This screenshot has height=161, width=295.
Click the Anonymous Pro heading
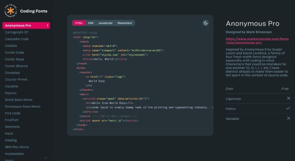click(252, 23)
